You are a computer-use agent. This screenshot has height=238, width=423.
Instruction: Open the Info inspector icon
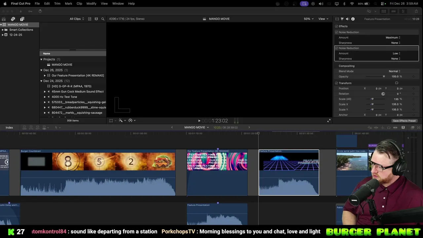click(353, 19)
